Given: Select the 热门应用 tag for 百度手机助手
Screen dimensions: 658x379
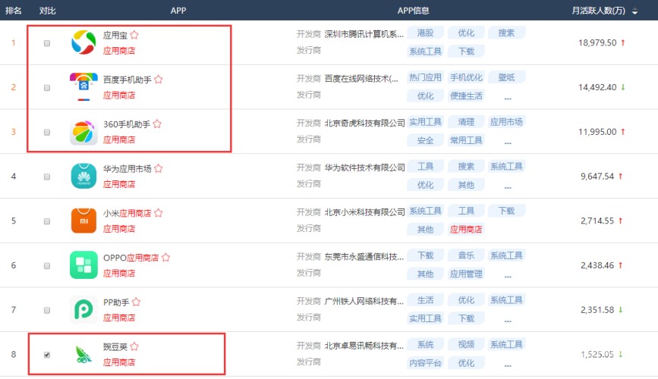Looking at the screenshot, I should (x=425, y=77).
